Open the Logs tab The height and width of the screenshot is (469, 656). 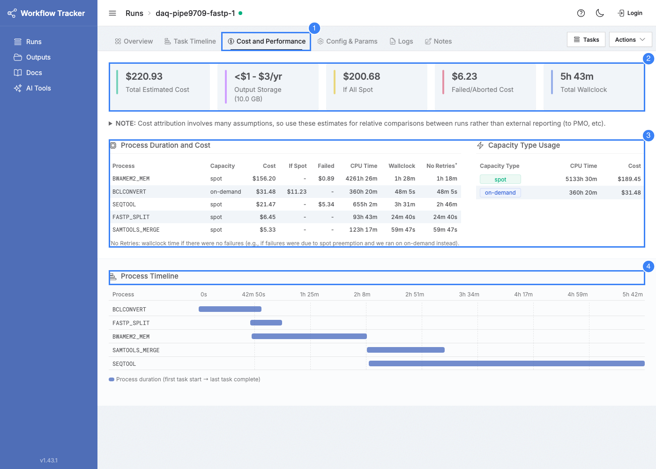[402, 41]
